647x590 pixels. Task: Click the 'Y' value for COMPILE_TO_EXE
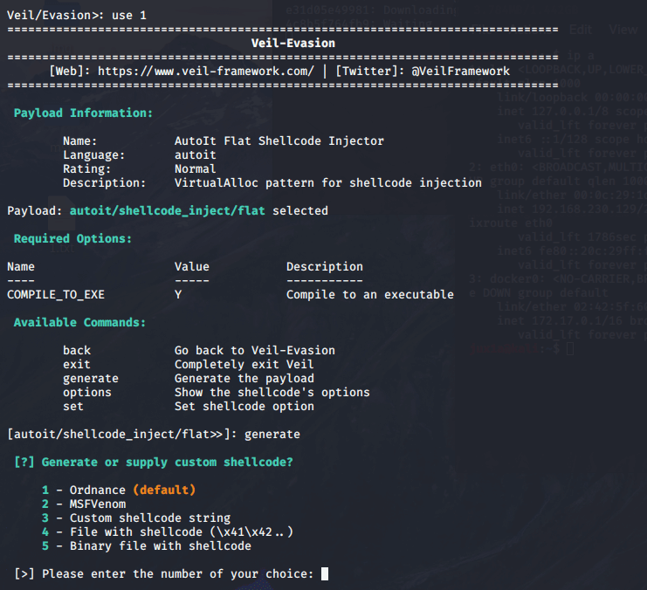pos(178,295)
